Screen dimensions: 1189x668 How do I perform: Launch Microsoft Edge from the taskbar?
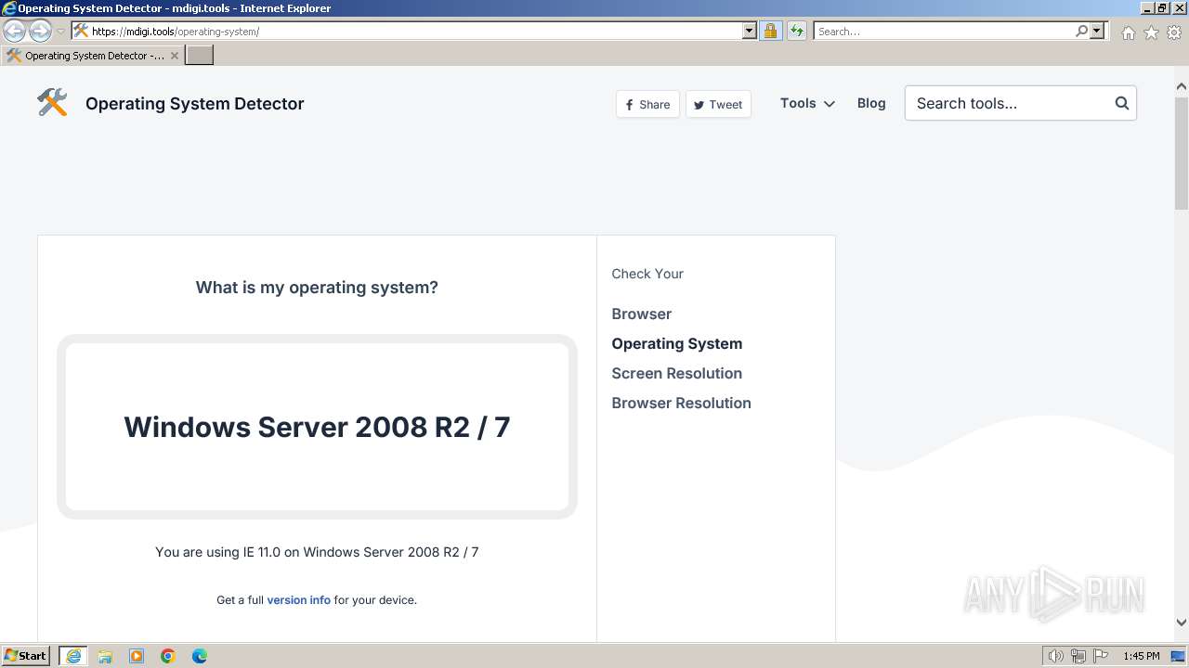(x=200, y=656)
